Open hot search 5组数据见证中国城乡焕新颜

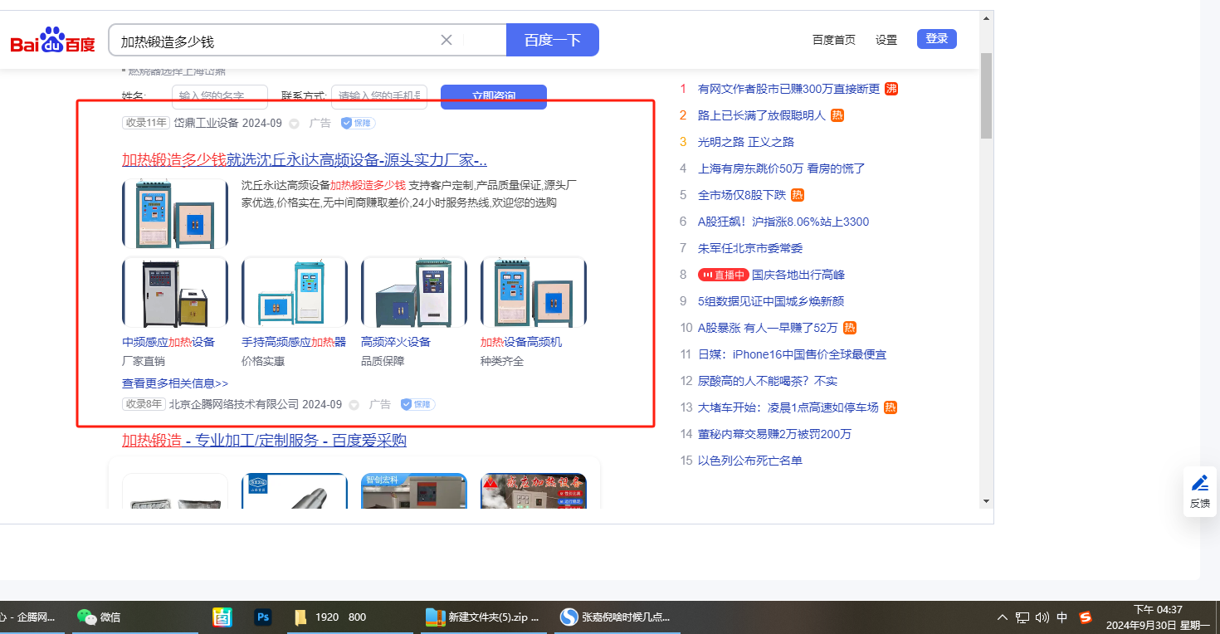[x=771, y=301]
